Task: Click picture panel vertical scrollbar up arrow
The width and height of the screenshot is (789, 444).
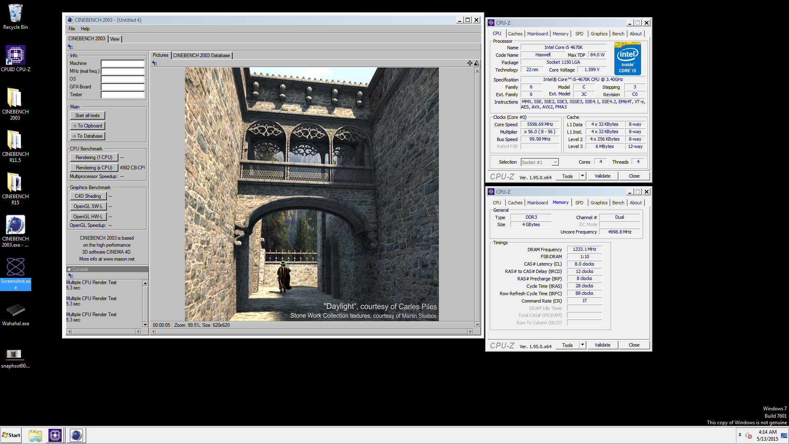Action: [x=477, y=71]
